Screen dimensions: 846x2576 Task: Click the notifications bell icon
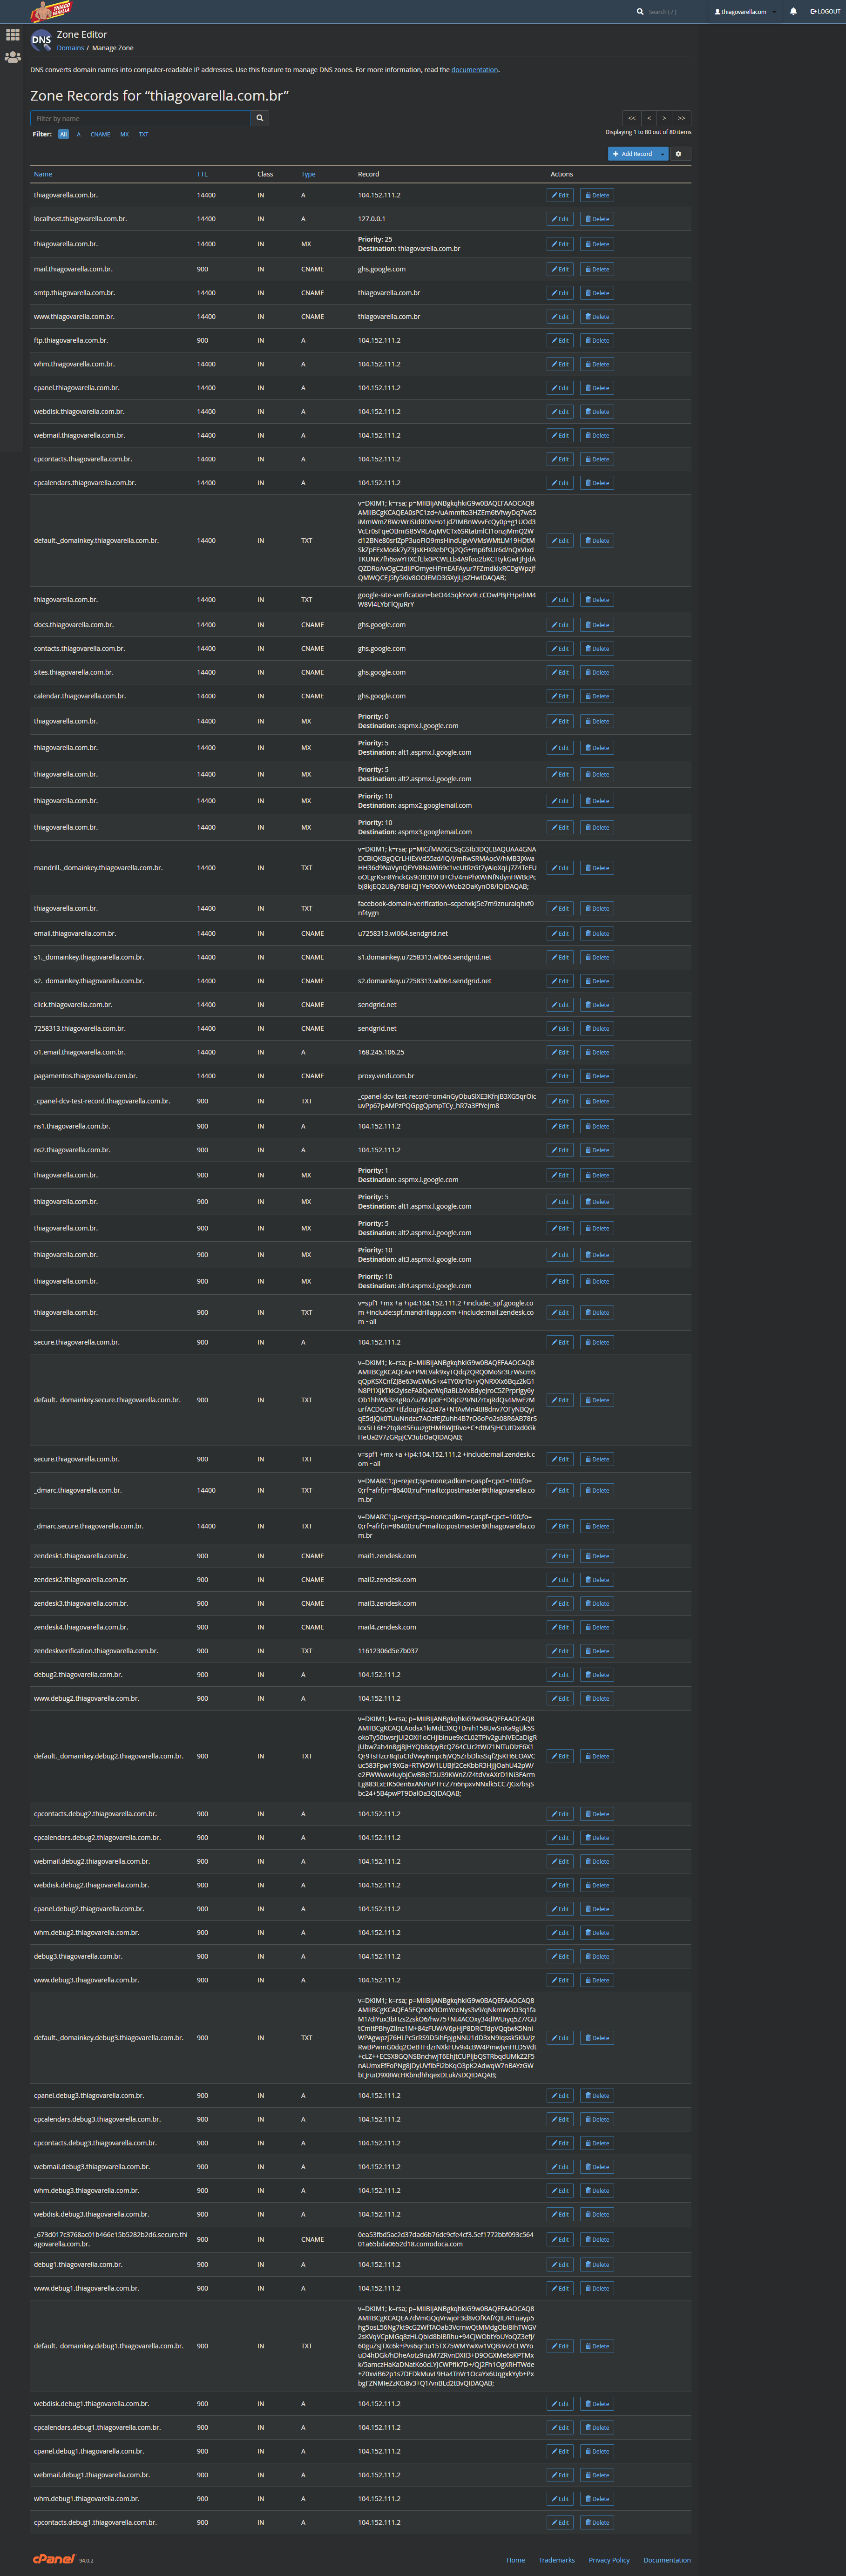coord(793,12)
